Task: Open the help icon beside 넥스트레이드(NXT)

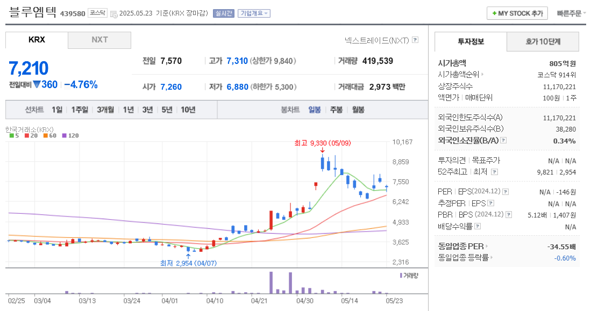Action: [414, 40]
